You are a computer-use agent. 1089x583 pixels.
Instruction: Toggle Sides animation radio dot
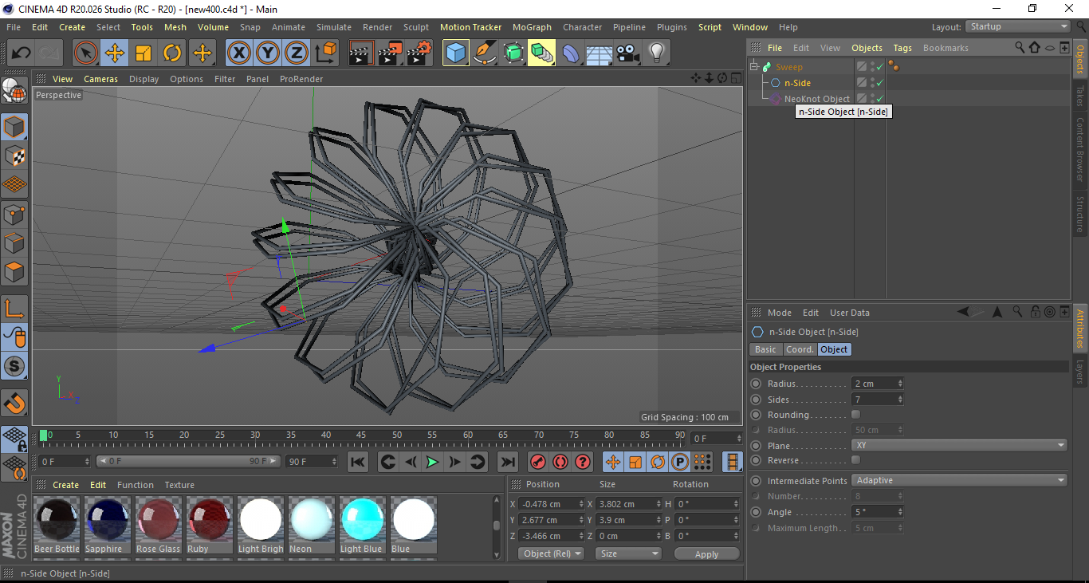756,400
